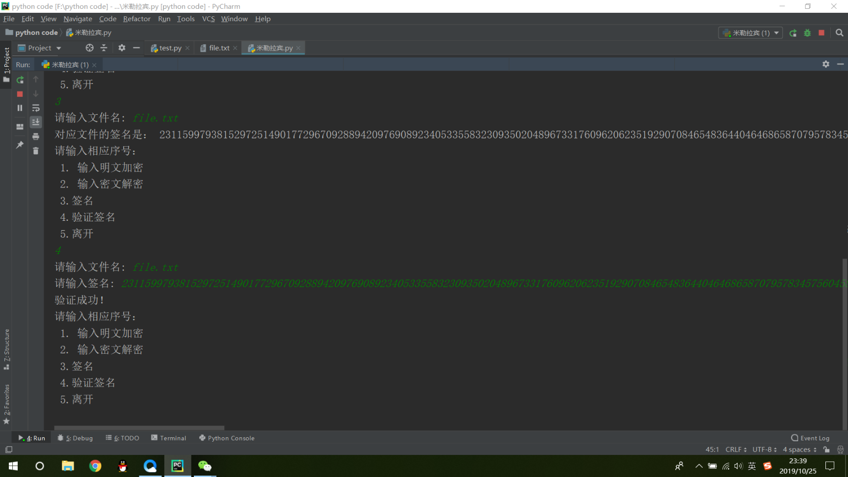Open the QQ penguin app on taskbar
The width and height of the screenshot is (848, 477).
(123, 466)
